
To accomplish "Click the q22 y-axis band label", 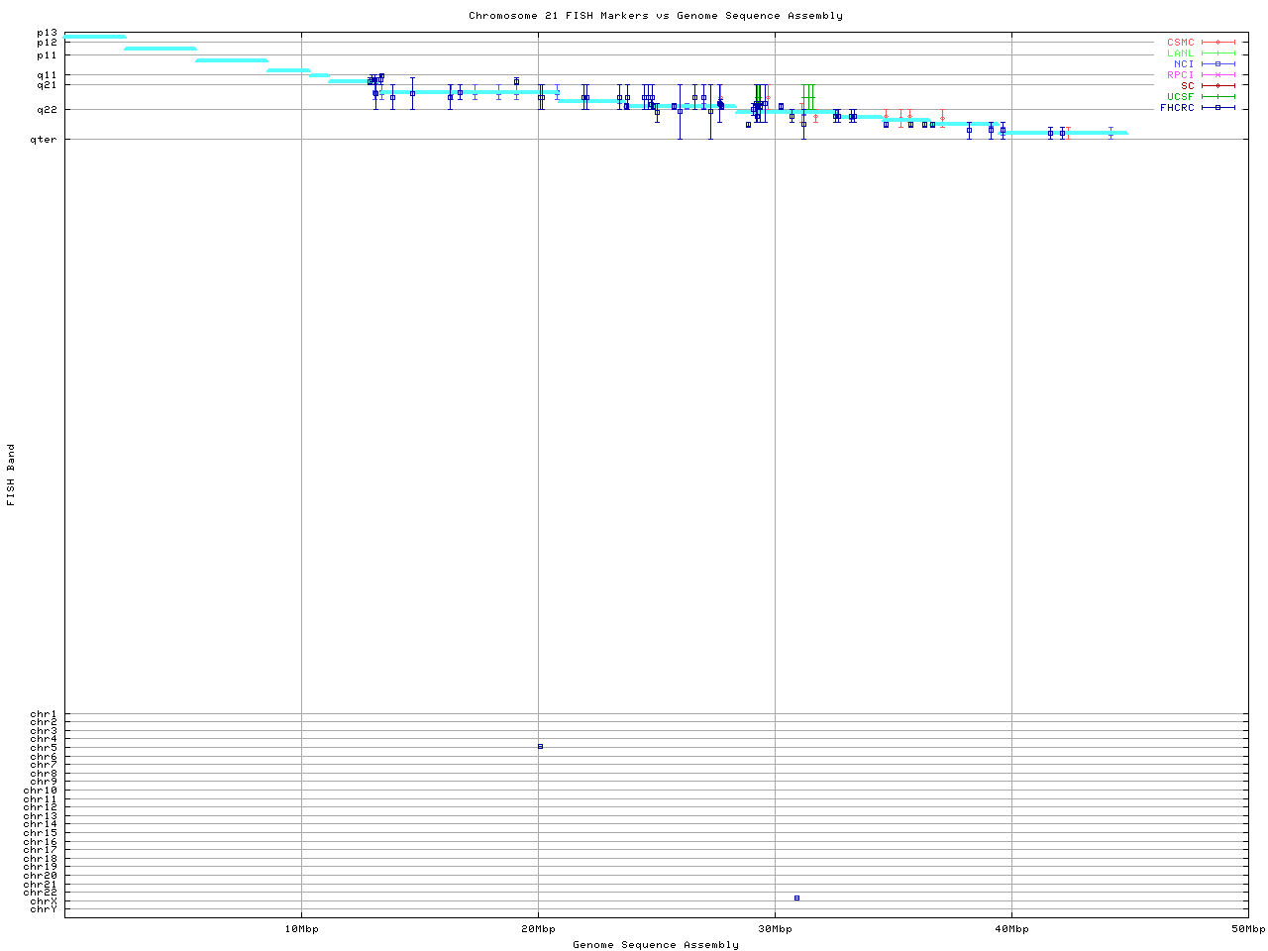I will 47,110.
